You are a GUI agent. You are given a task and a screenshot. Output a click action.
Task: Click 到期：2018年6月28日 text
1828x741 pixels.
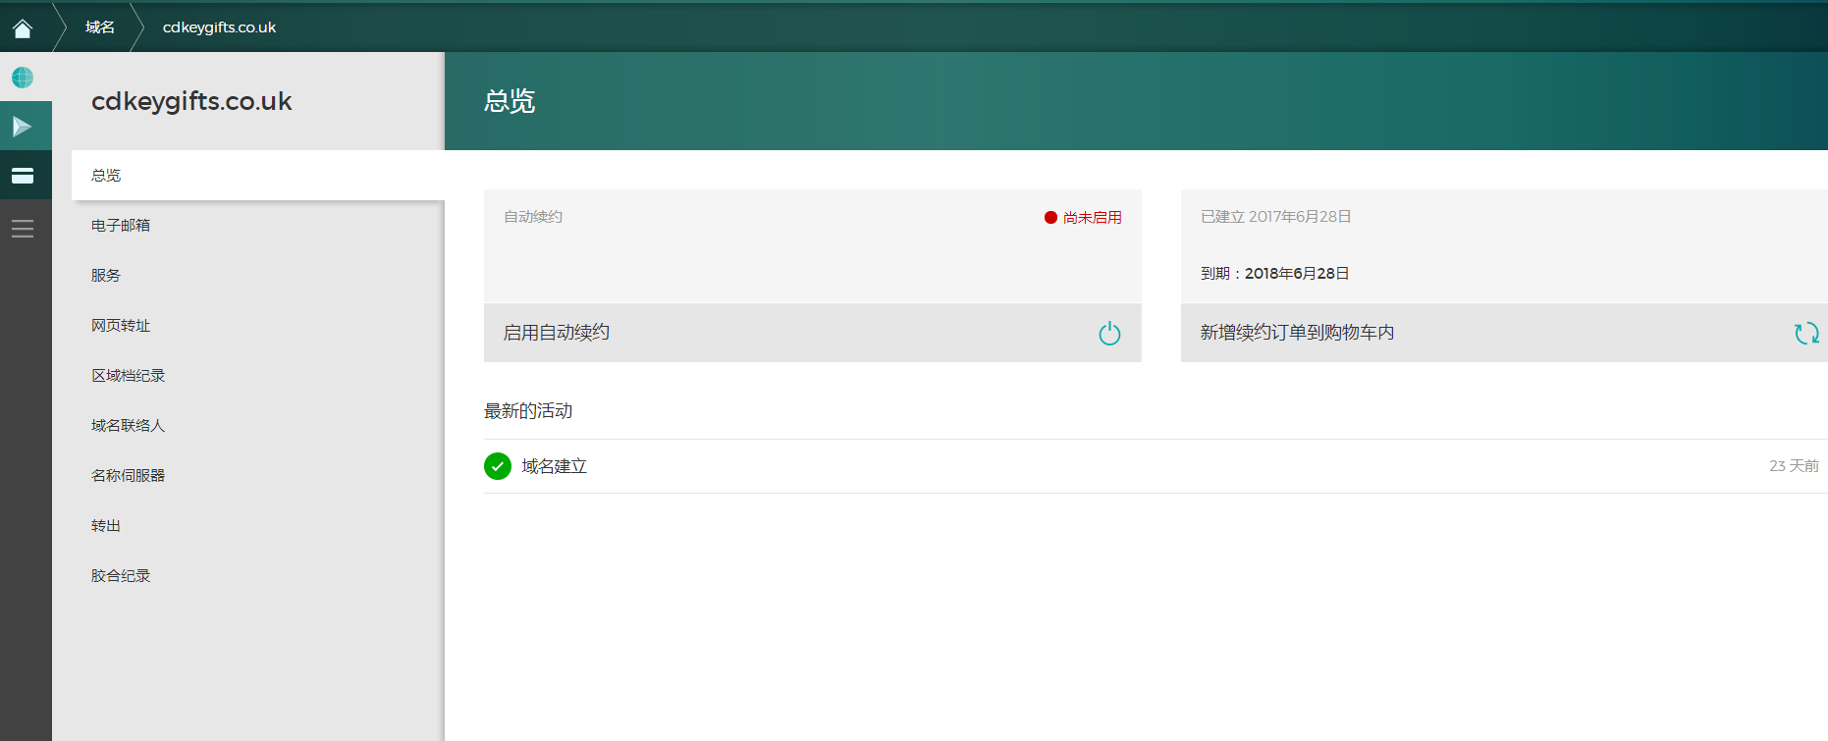(x=1275, y=274)
